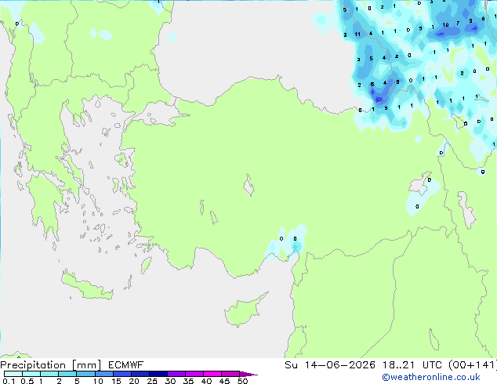Click the '(00+141)' forecast offset text
The height and width of the screenshot is (384, 497).
pos(472,365)
